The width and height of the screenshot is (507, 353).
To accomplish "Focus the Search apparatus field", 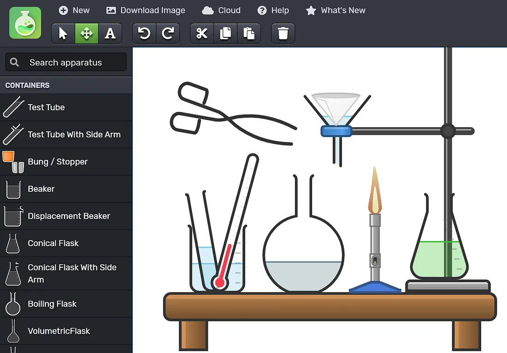I will pyautogui.click(x=66, y=62).
